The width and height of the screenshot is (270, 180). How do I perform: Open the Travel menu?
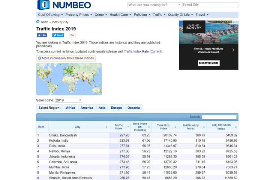[202, 15]
